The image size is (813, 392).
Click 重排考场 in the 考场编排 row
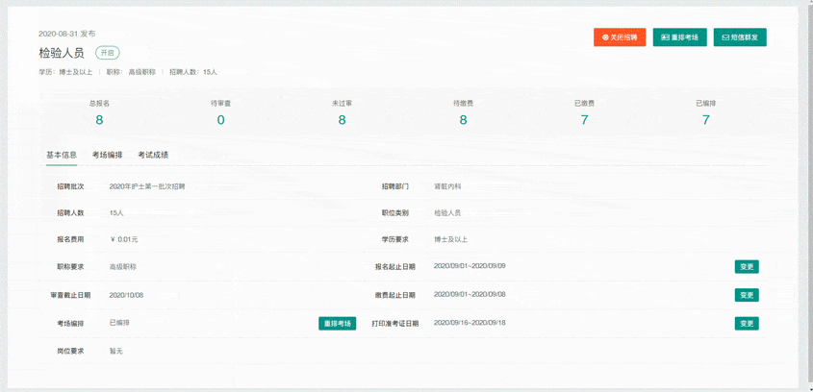337,324
